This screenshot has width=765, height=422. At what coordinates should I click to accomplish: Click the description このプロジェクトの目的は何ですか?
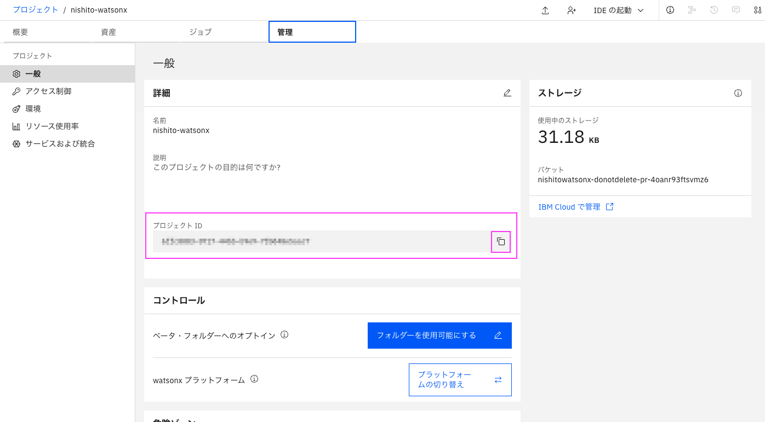217,167
